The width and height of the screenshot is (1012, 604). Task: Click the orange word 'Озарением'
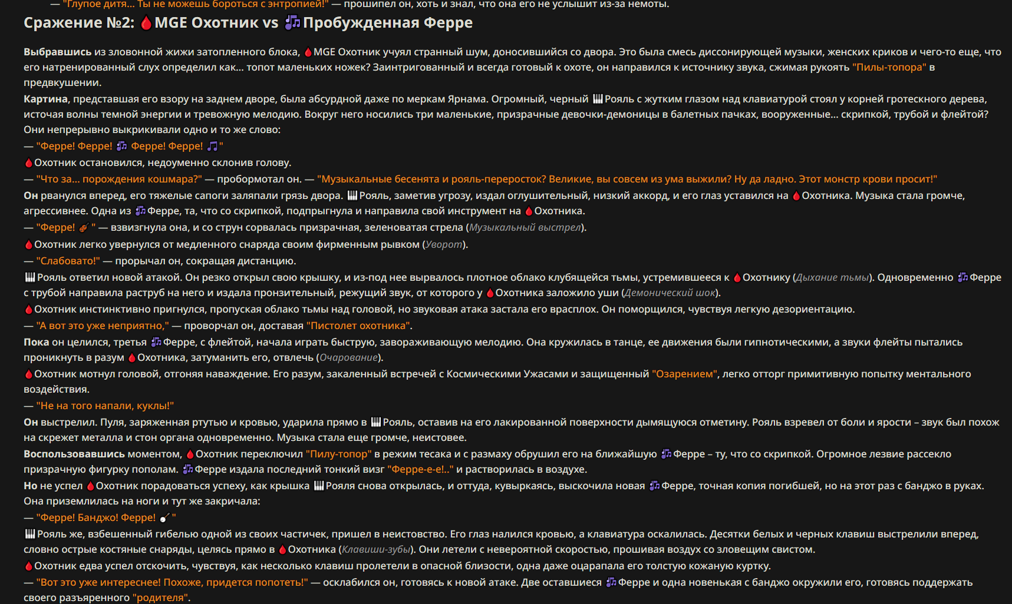click(685, 374)
